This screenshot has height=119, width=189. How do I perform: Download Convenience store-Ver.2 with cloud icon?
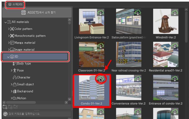pyautogui.click(x=138, y=78)
